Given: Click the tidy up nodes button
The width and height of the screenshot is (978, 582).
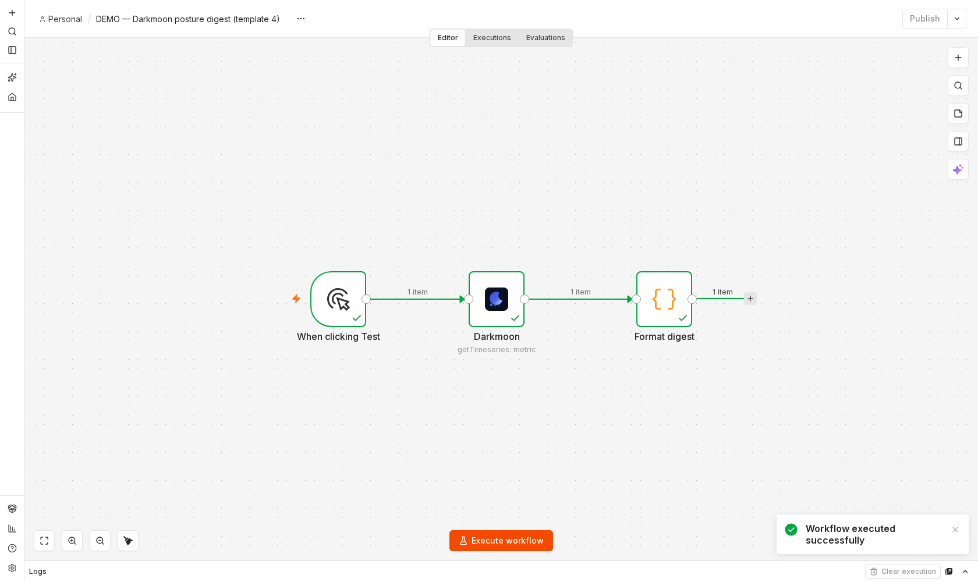Looking at the screenshot, I should click(x=128, y=541).
